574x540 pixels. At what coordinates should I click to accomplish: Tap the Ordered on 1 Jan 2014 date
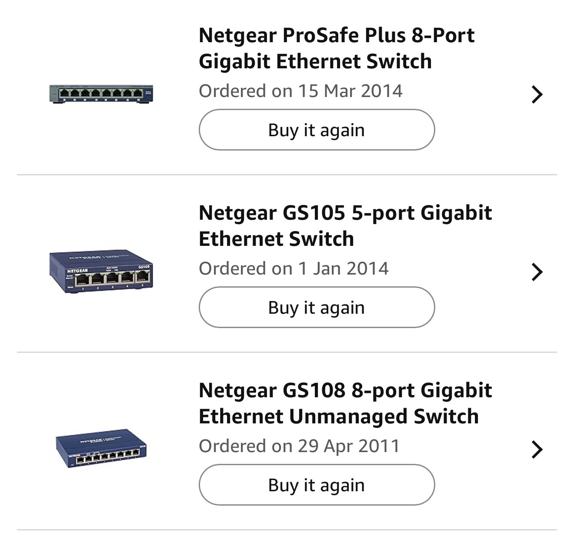[294, 268]
